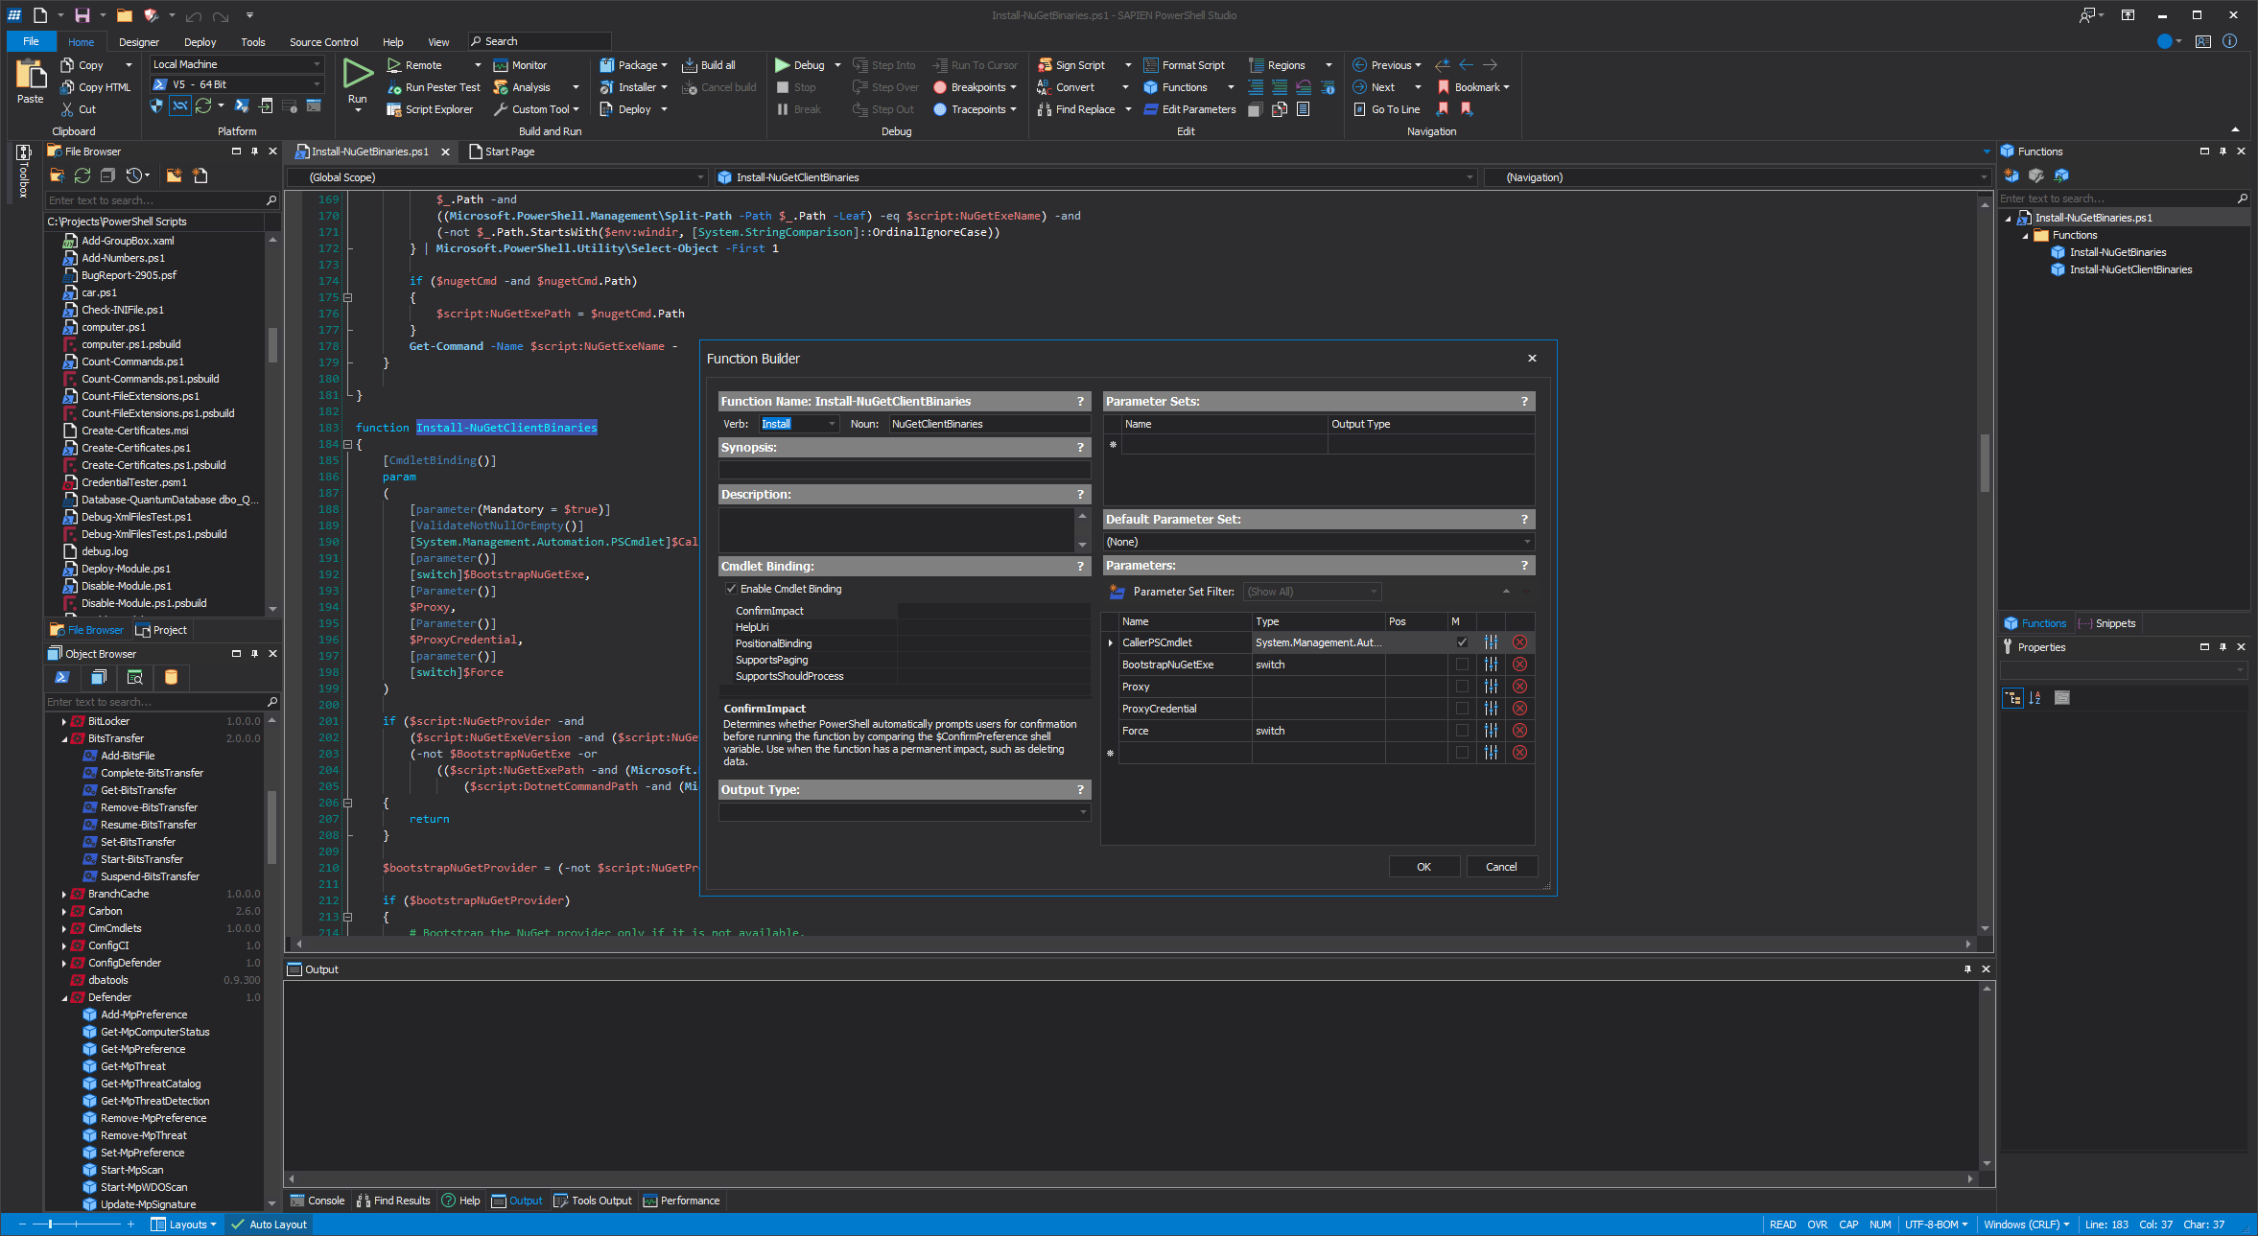Open Parameter Set Filter dropdown
Viewport: 2258px width, 1236px height.
(1374, 592)
